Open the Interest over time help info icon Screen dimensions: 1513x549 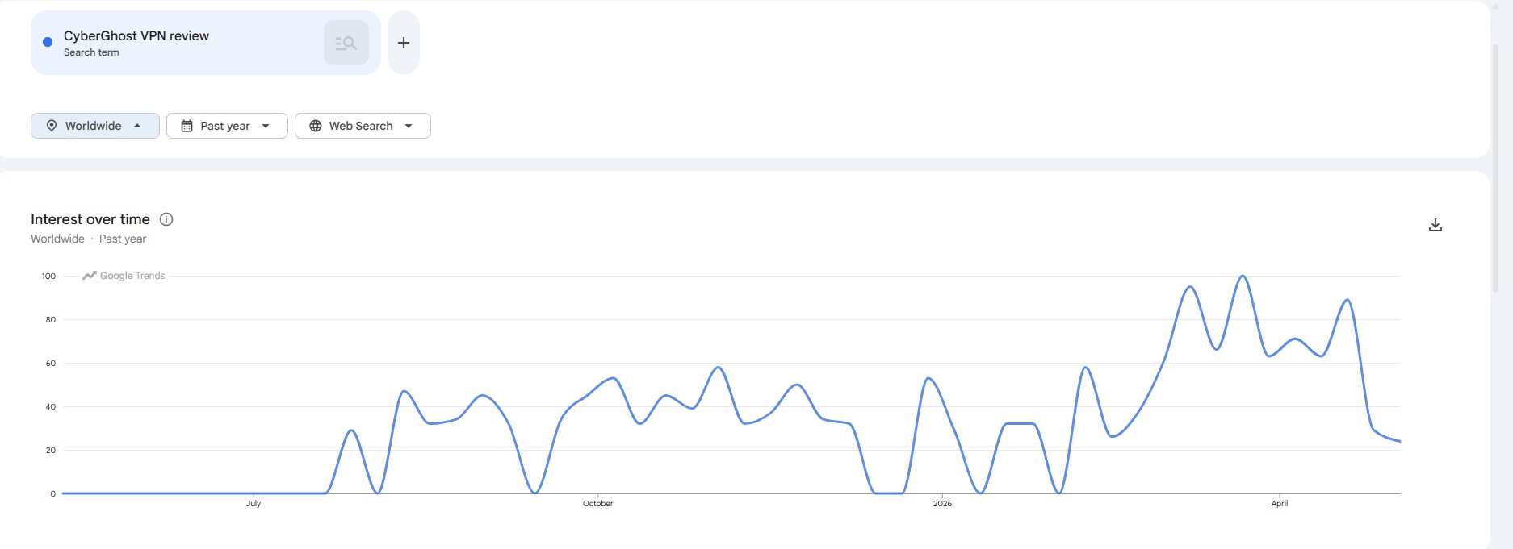coord(166,219)
